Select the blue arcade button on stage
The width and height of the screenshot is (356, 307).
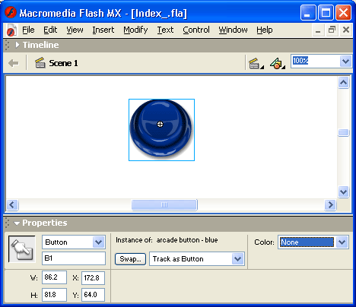(x=161, y=130)
